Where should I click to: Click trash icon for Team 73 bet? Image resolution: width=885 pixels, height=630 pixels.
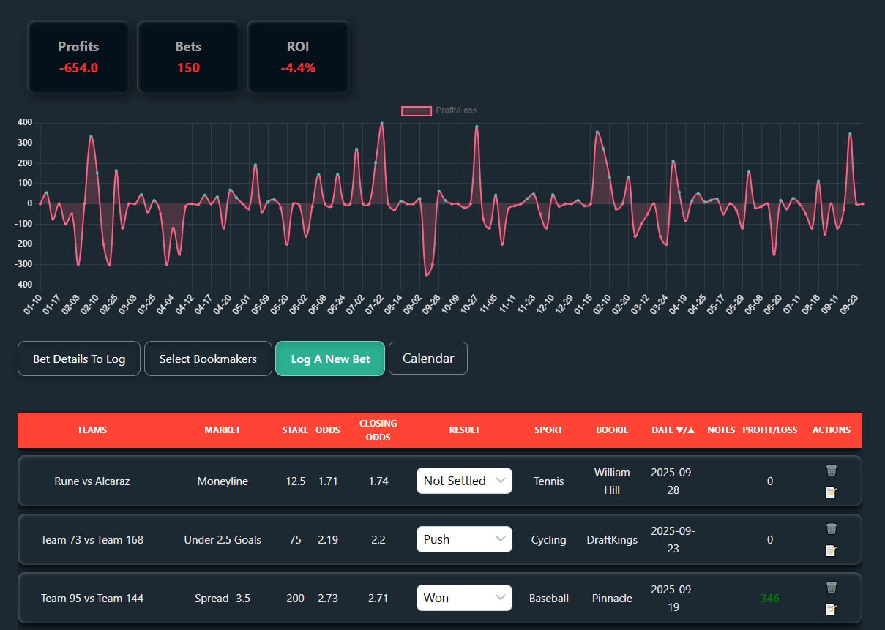(x=831, y=529)
